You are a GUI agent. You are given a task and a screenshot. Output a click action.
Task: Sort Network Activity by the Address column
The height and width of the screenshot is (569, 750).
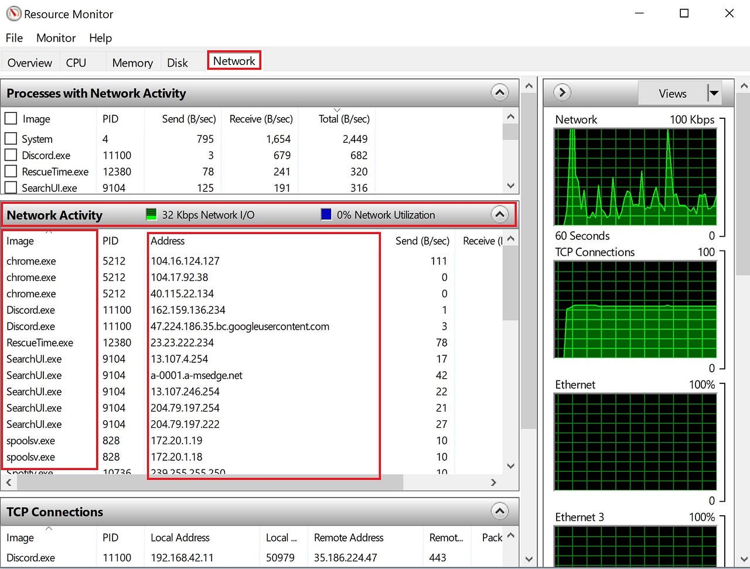[x=169, y=241]
